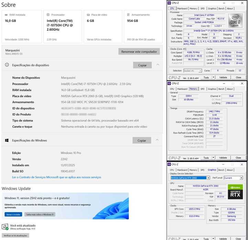
Task: Click Close button in the Memory CPU-Z window
Action: [238, 158]
